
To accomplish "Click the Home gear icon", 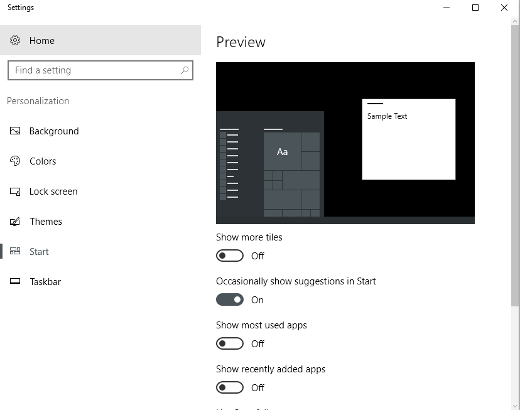I will (x=15, y=40).
